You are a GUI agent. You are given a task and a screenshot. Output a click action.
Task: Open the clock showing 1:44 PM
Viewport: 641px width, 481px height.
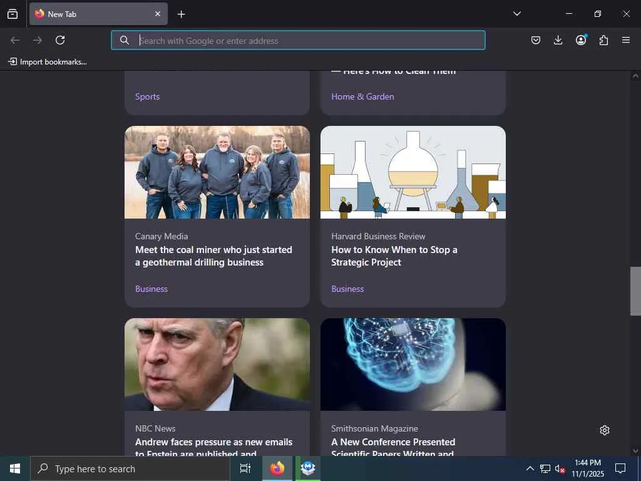click(587, 468)
